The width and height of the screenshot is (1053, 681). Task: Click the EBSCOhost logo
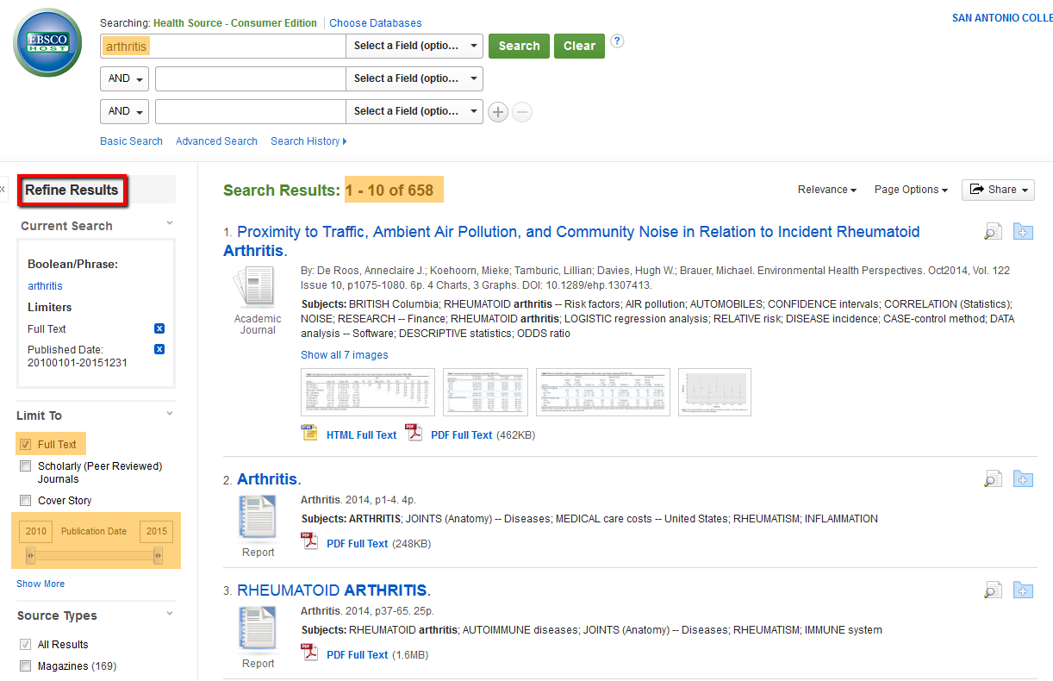click(47, 43)
